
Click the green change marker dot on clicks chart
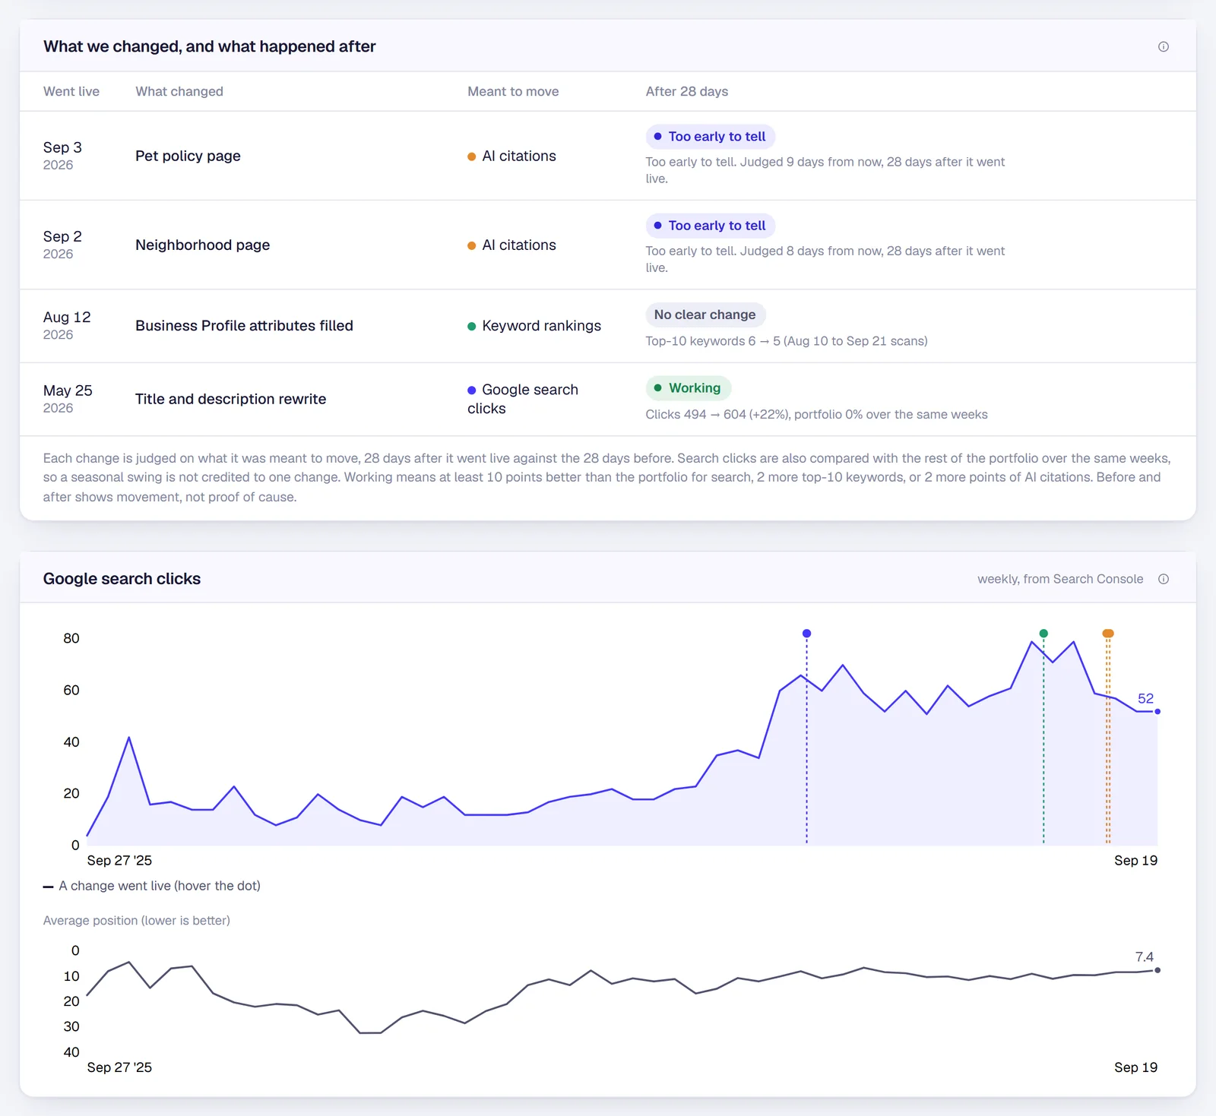pyautogui.click(x=1043, y=633)
